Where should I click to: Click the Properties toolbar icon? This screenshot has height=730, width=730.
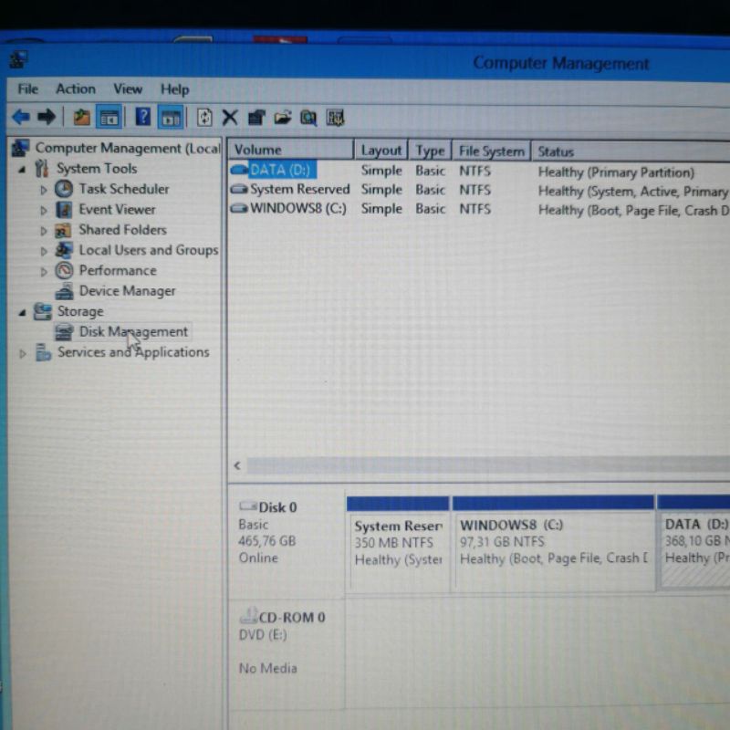click(256, 117)
